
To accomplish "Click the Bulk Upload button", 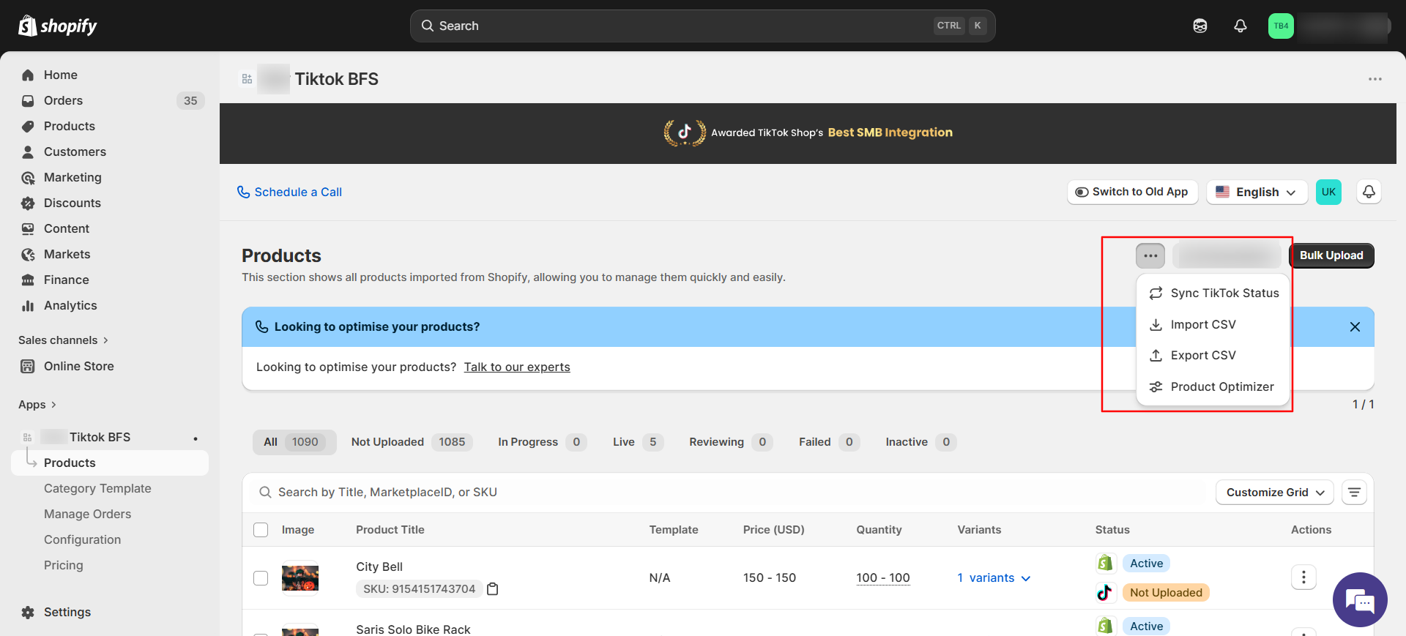I will pos(1331,255).
